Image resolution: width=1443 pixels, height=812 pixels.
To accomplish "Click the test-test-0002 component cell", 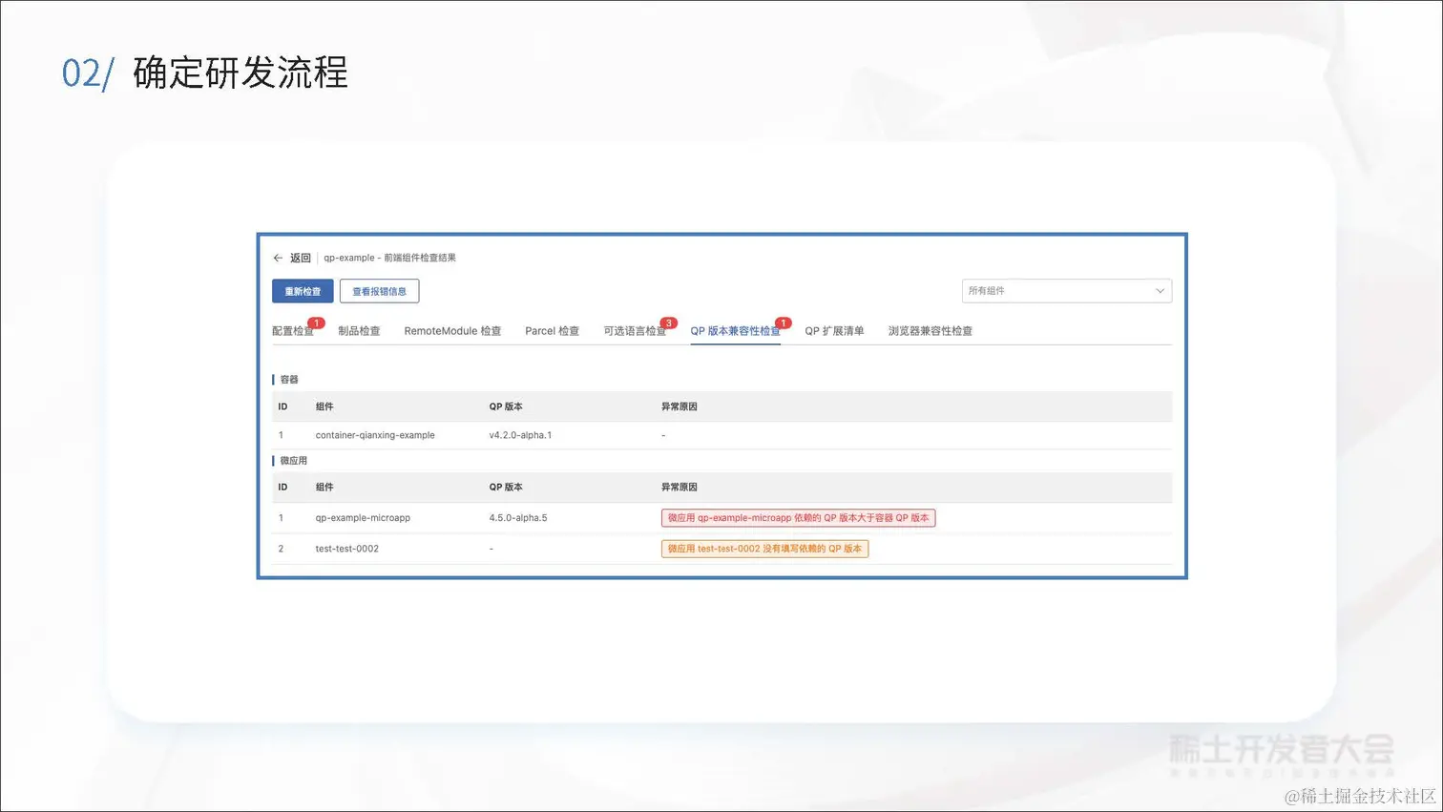I will coord(347,549).
